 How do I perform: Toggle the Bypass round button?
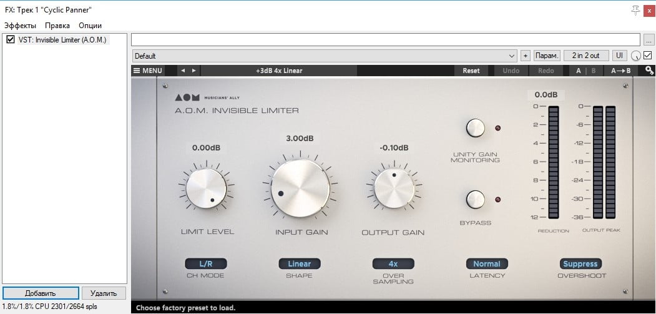coord(476,200)
